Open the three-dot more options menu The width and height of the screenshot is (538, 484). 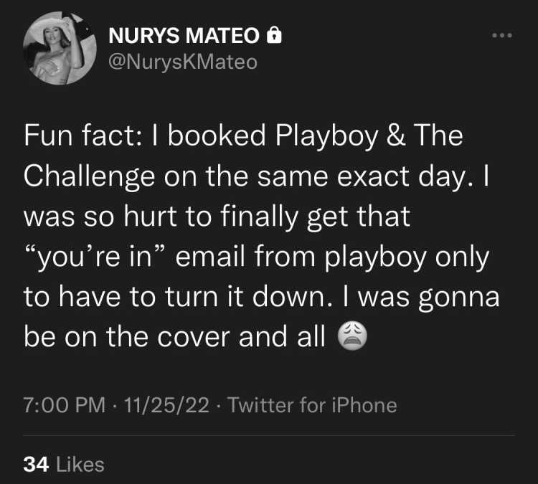tap(502, 35)
